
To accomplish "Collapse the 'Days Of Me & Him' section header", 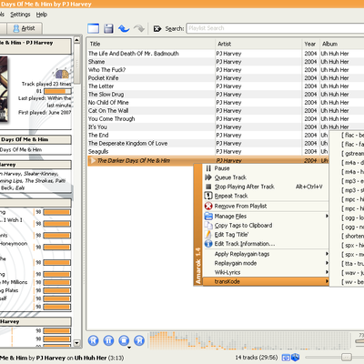I will [35, 139].
